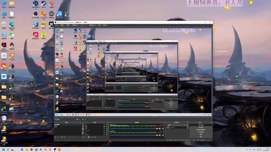Select WeGame desktop icon
The height and width of the screenshot is (152, 271).
(12, 99)
